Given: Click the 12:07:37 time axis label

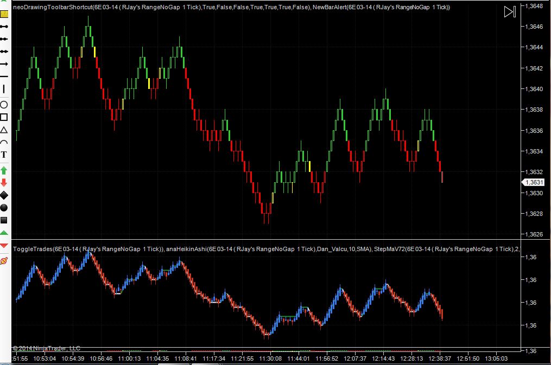Looking at the screenshot, I should click(x=355, y=358).
